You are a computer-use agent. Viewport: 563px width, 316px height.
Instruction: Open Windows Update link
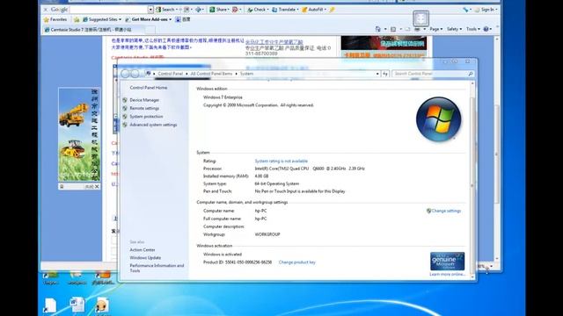click(x=145, y=257)
